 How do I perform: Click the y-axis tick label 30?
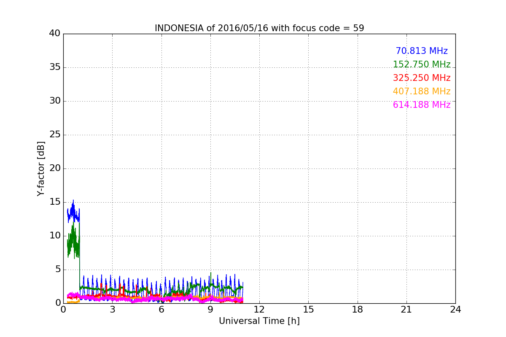(55, 101)
